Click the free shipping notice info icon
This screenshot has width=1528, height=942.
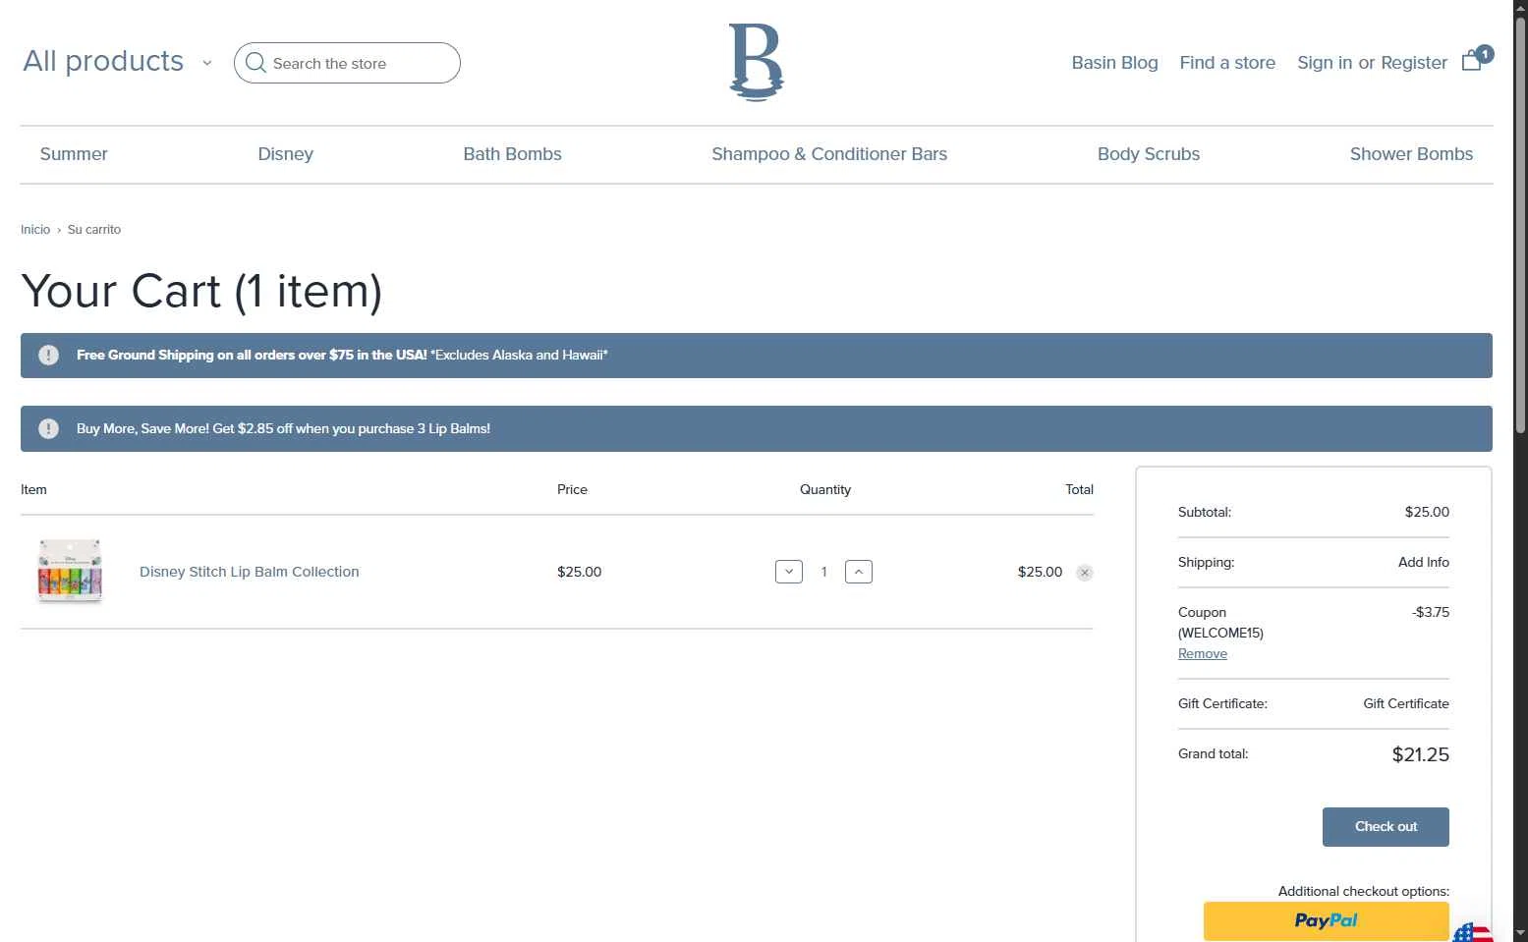(x=48, y=356)
